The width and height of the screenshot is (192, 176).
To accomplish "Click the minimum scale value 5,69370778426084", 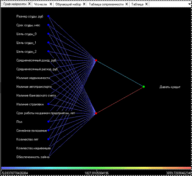I will click(15, 173).
